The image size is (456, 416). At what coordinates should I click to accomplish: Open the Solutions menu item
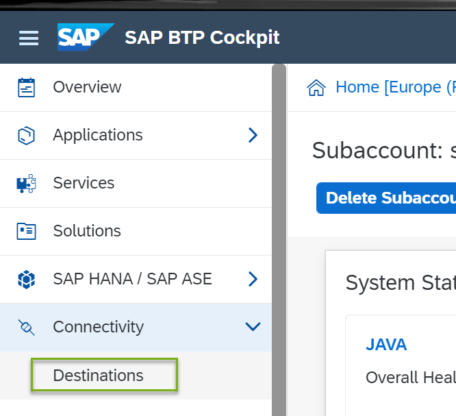[x=136, y=231]
